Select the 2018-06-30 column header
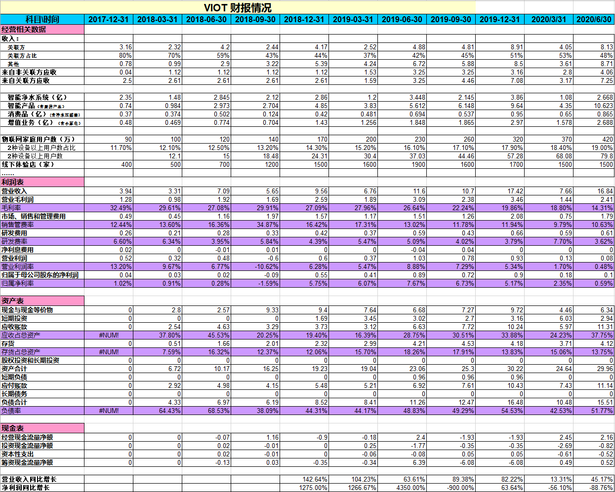Screen dimensions: 615x492 206,19
